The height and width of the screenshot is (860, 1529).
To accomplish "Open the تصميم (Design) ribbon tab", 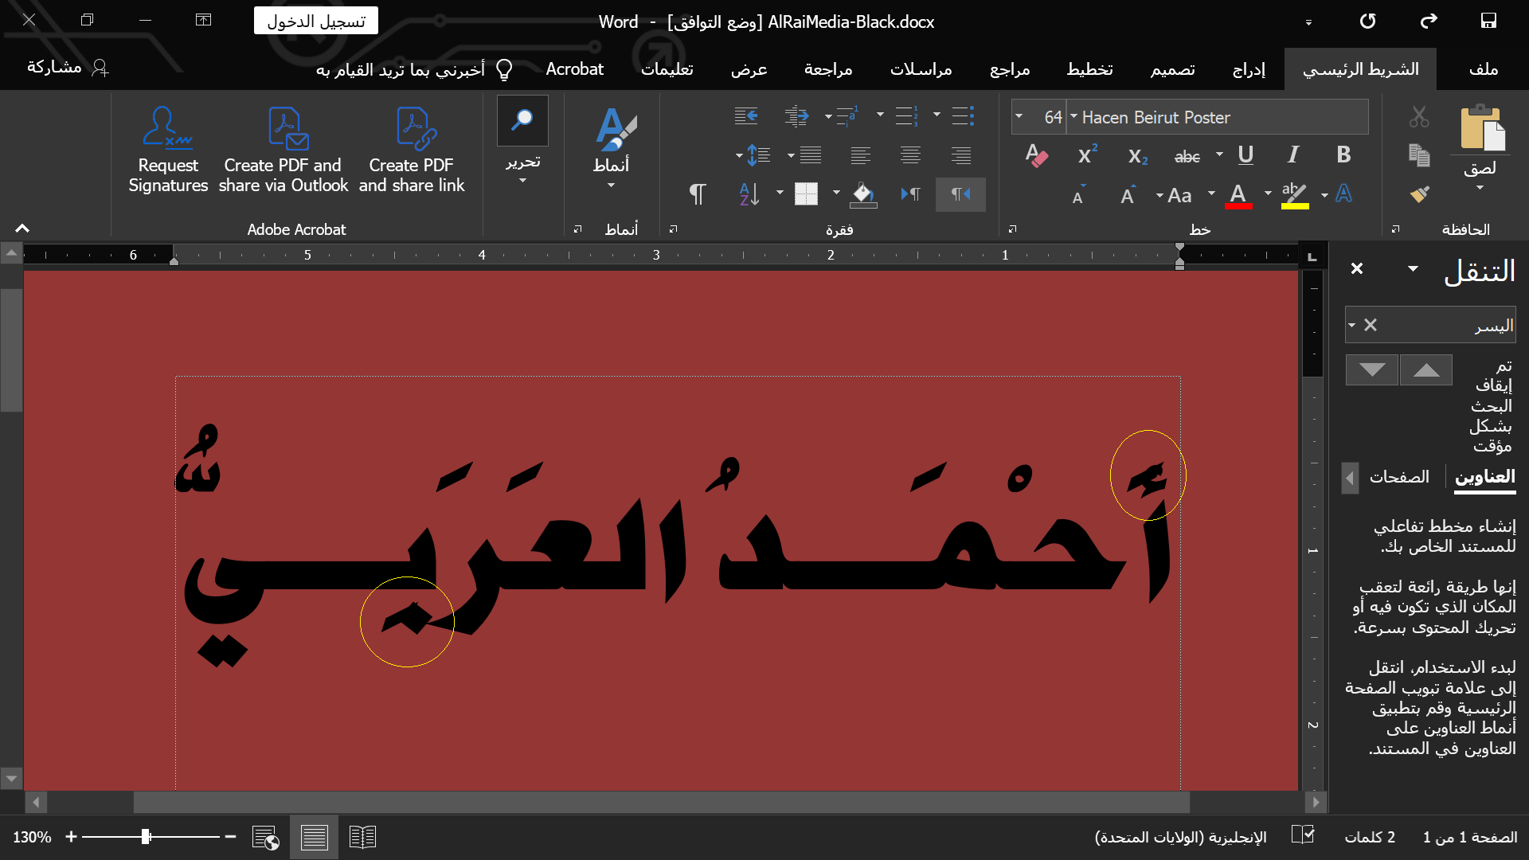I will click(1172, 69).
